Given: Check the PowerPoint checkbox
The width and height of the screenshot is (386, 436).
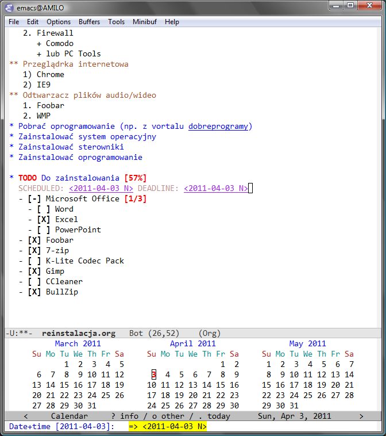Looking at the screenshot, I should point(44,230).
